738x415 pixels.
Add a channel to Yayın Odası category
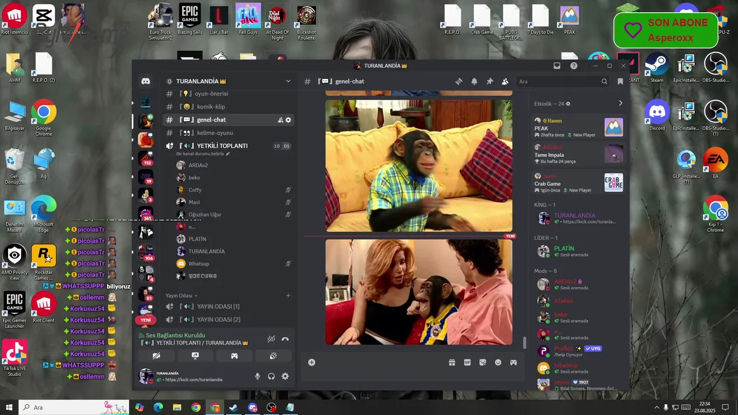click(x=288, y=296)
